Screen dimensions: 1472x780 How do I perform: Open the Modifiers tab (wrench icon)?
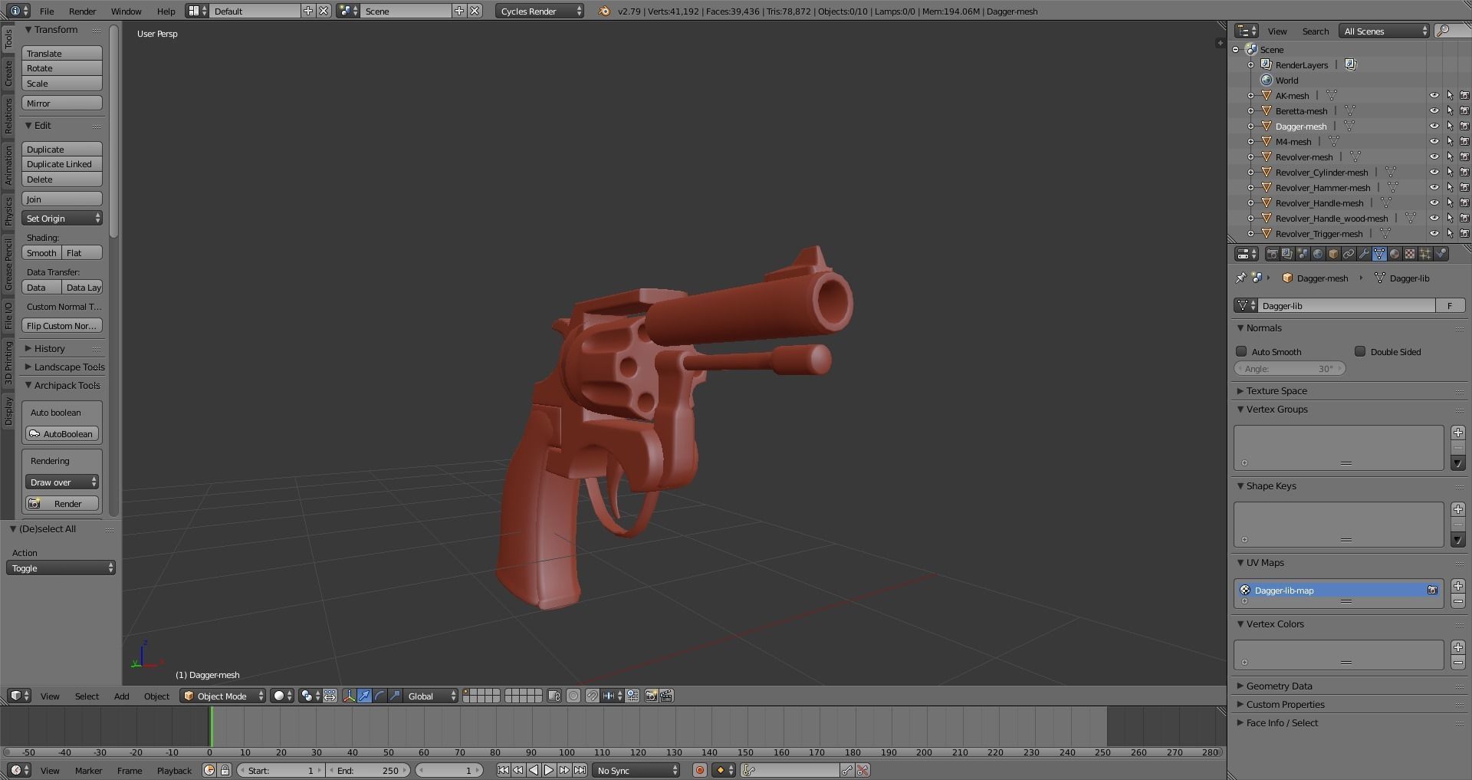point(1364,254)
